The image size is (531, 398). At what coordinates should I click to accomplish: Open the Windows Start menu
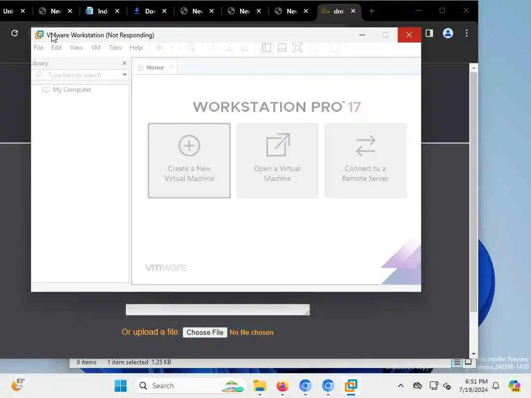(x=120, y=386)
